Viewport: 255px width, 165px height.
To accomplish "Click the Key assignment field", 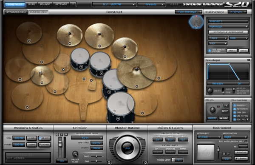I will coord(243,146).
